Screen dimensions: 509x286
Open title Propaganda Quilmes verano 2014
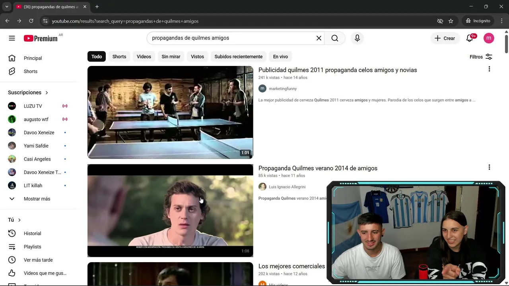click(318, 168)
